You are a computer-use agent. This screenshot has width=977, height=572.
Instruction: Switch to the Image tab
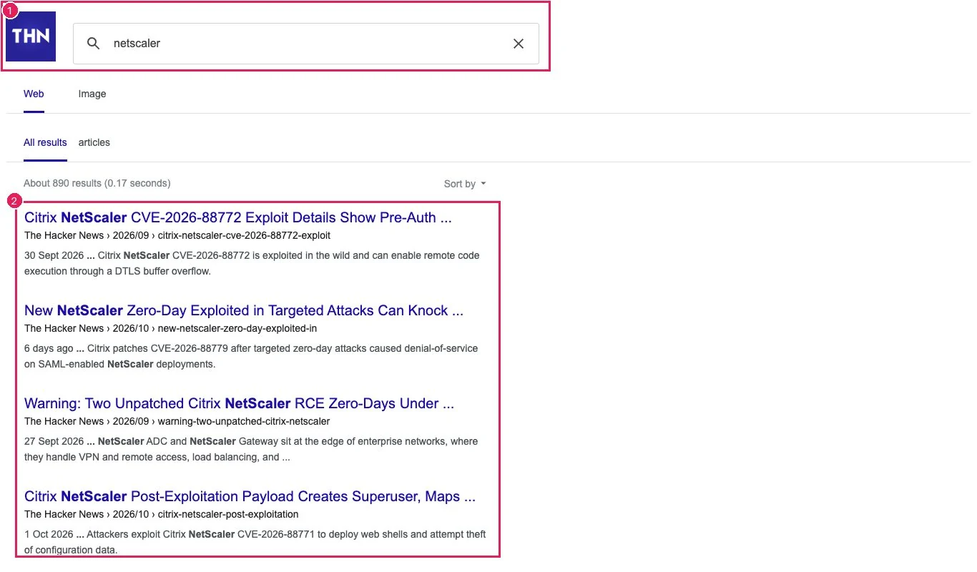(92, 94)
